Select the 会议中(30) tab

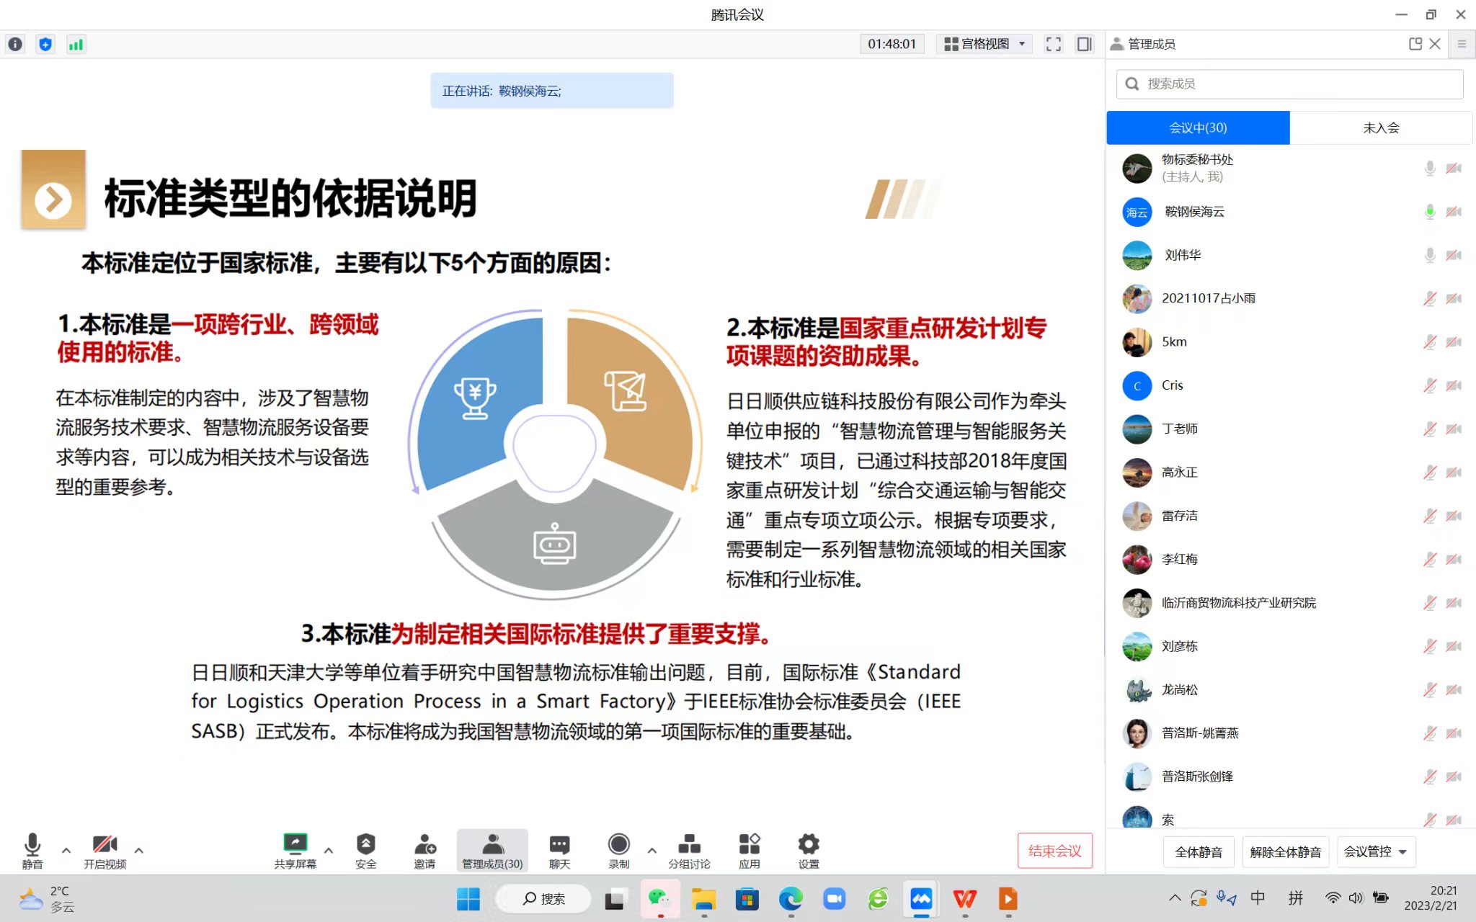pyautogui.click(x=1198, y=127)
